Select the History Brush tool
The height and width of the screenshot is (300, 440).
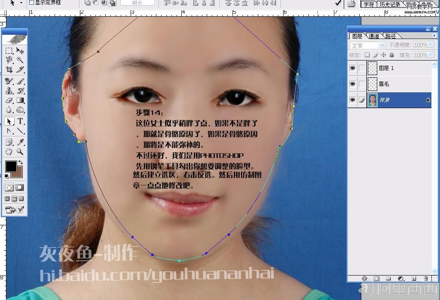click(x=20, y=91)
